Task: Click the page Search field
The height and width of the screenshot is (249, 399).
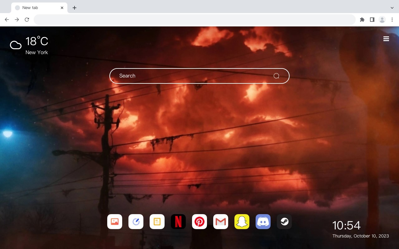Action: pyautogui.click(x=199, y=76)
